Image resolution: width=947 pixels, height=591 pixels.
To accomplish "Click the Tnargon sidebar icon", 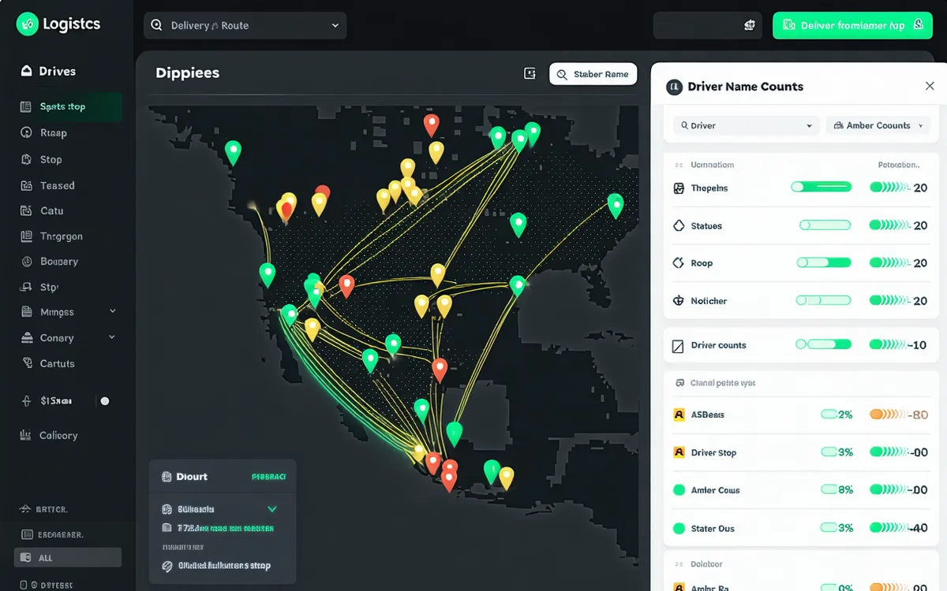I will [x=26, y=236].
